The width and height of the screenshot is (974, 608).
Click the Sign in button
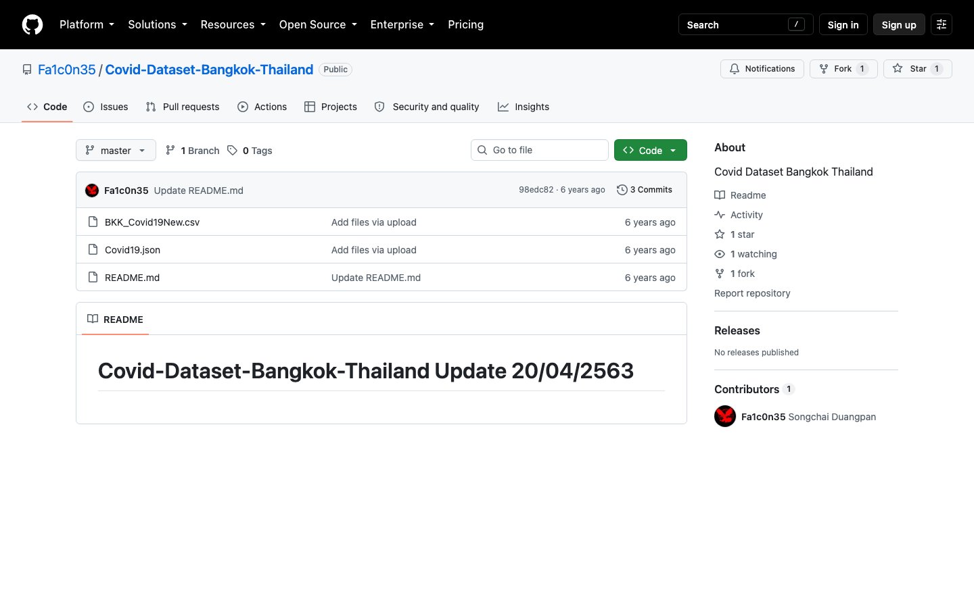[843, 24]
